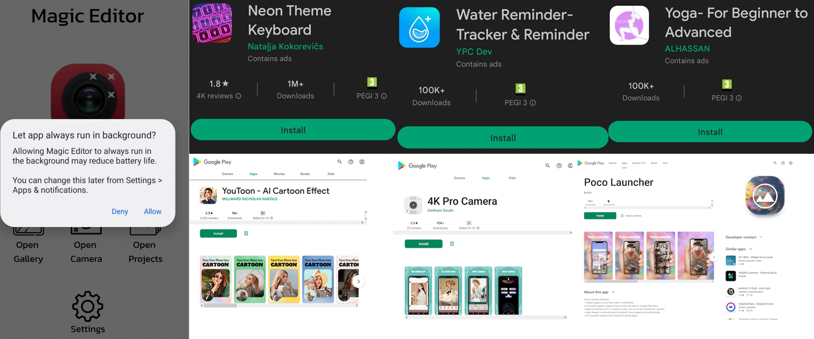Image resolution: width=814 pixels, height=339 pixels.
Task: Switch to Movies tab on YouToon page
Action: point(279,174)
